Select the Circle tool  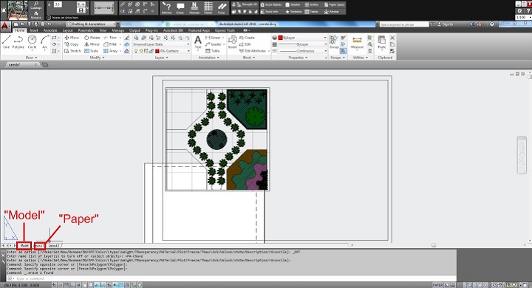click(x=33, y=42)
